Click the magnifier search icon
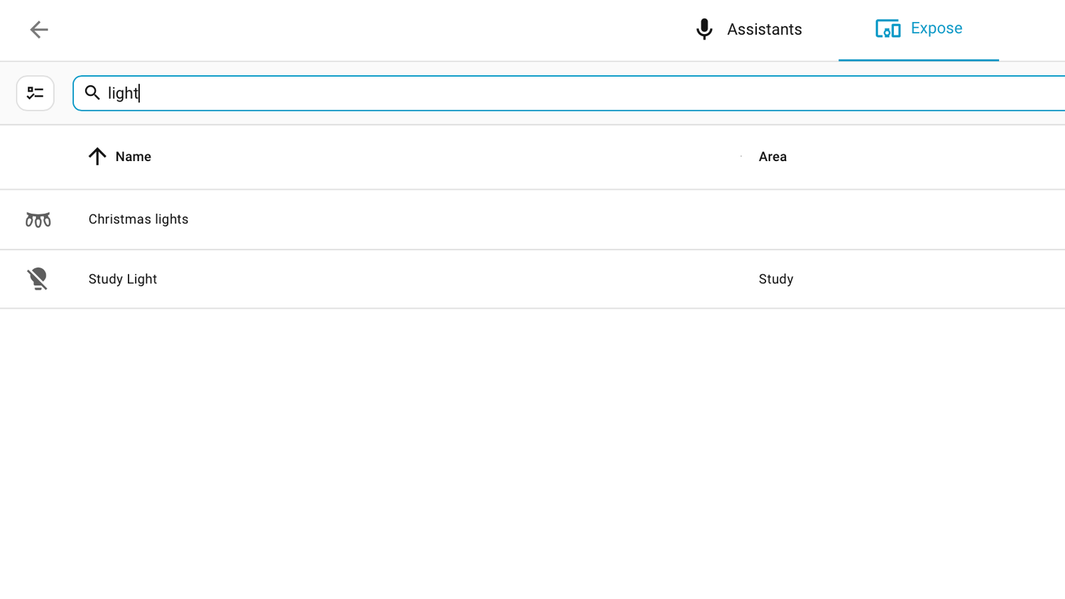1065x599 pixels. (x=92, y=93)
